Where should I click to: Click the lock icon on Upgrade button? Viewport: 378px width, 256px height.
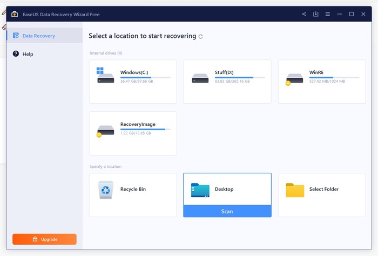click(x=35, y=239)
